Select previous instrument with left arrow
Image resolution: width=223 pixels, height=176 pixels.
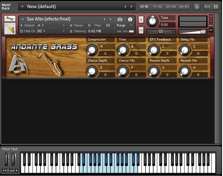104,19
